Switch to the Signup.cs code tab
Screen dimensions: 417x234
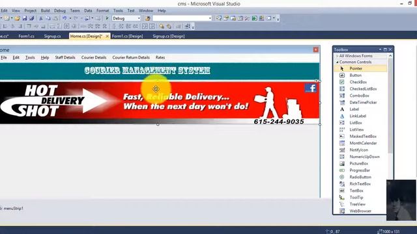[52, 36]
